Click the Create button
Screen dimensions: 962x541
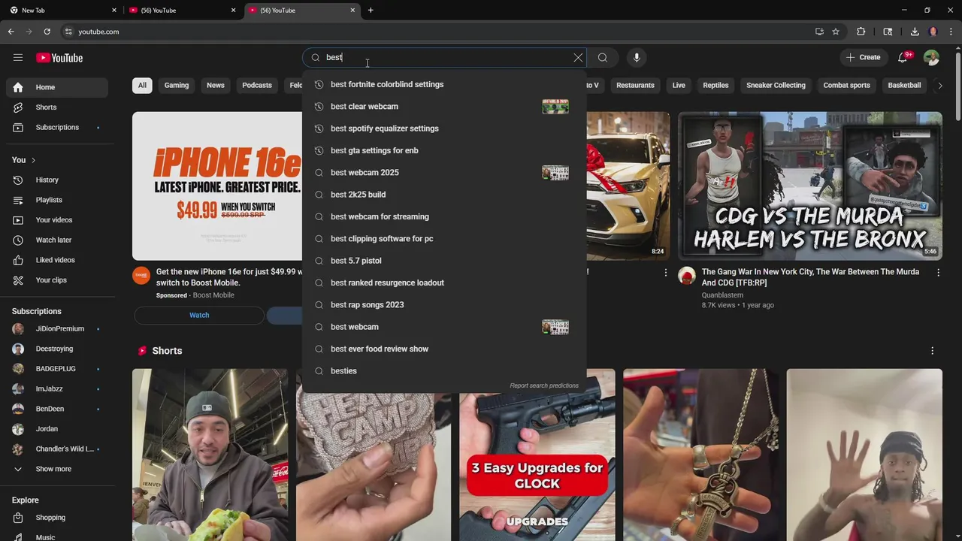pos(863,58)
